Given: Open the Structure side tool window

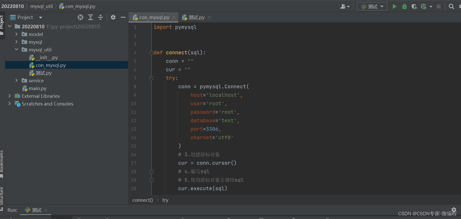Looking at the screenshot, I should [x=2, y=199].
